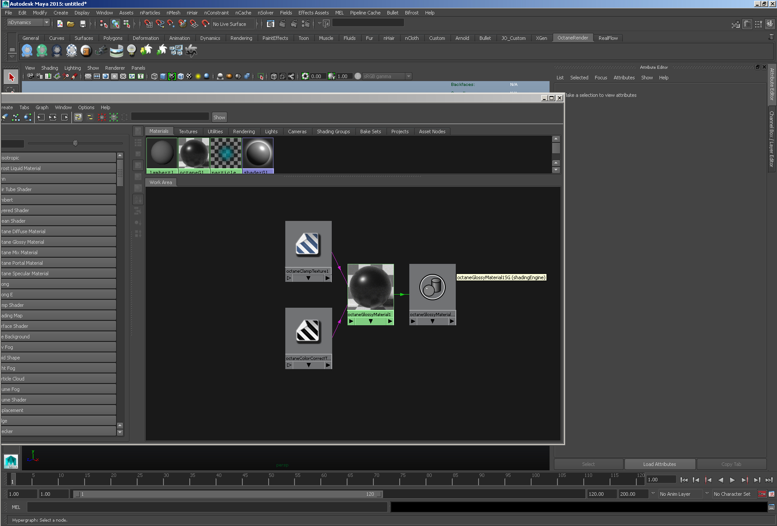Open animation preferences icon
Viewport: 777px width, 526px height.
(x=771, y=494)
